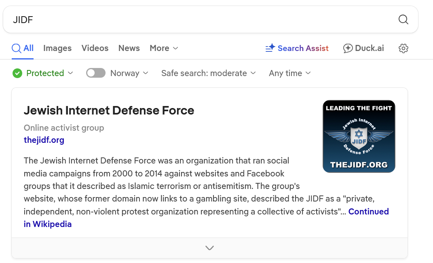Image resolution: width=433 pixels, height=263 pixels.
Task: Click the magnifying glass search icon
Action: click(x=403, y=19)
